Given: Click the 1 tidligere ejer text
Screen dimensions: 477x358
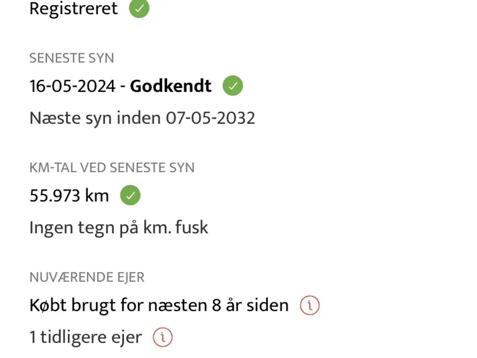Looking at the screenshot, I should coord(86,337).
